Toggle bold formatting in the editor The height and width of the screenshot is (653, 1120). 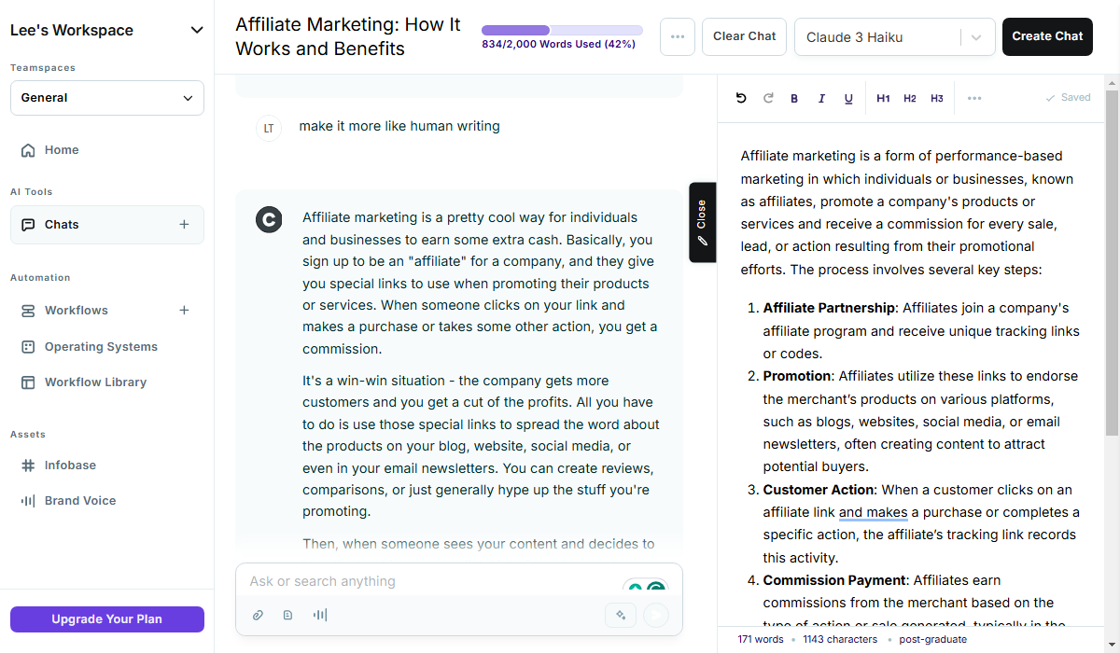794,98
